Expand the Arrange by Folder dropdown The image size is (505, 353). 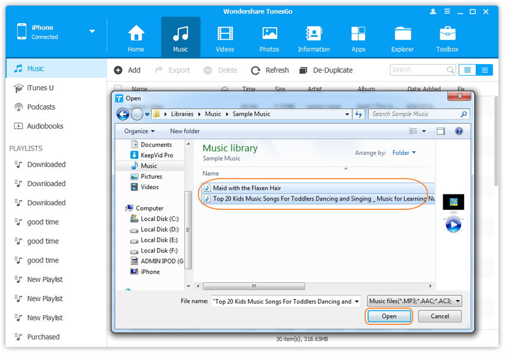pyautogui.click(x=404, y=153)
